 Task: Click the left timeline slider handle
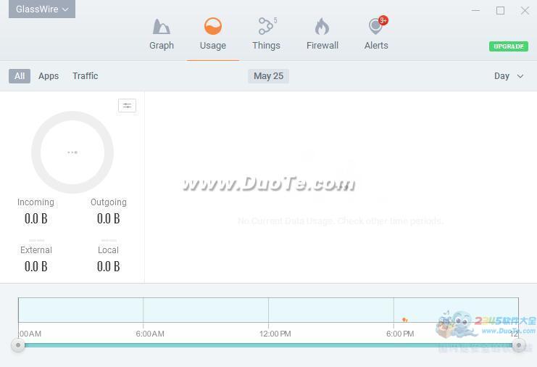18,345
